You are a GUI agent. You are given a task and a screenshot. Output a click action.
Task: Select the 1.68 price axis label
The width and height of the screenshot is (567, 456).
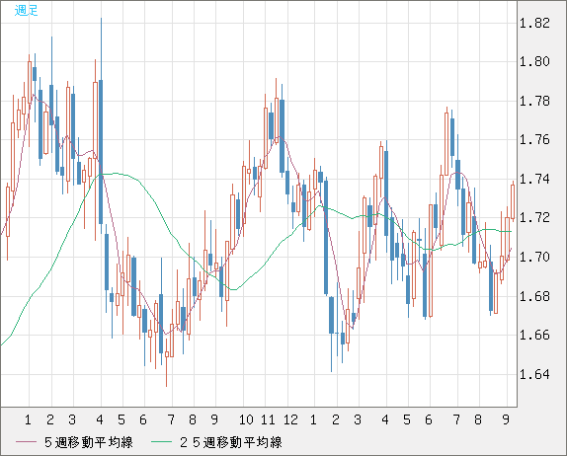coord(534,296)
